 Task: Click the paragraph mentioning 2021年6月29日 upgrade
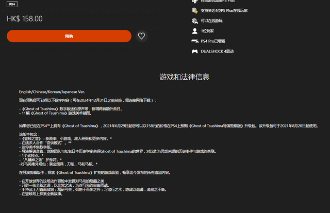tap(169, 126)
